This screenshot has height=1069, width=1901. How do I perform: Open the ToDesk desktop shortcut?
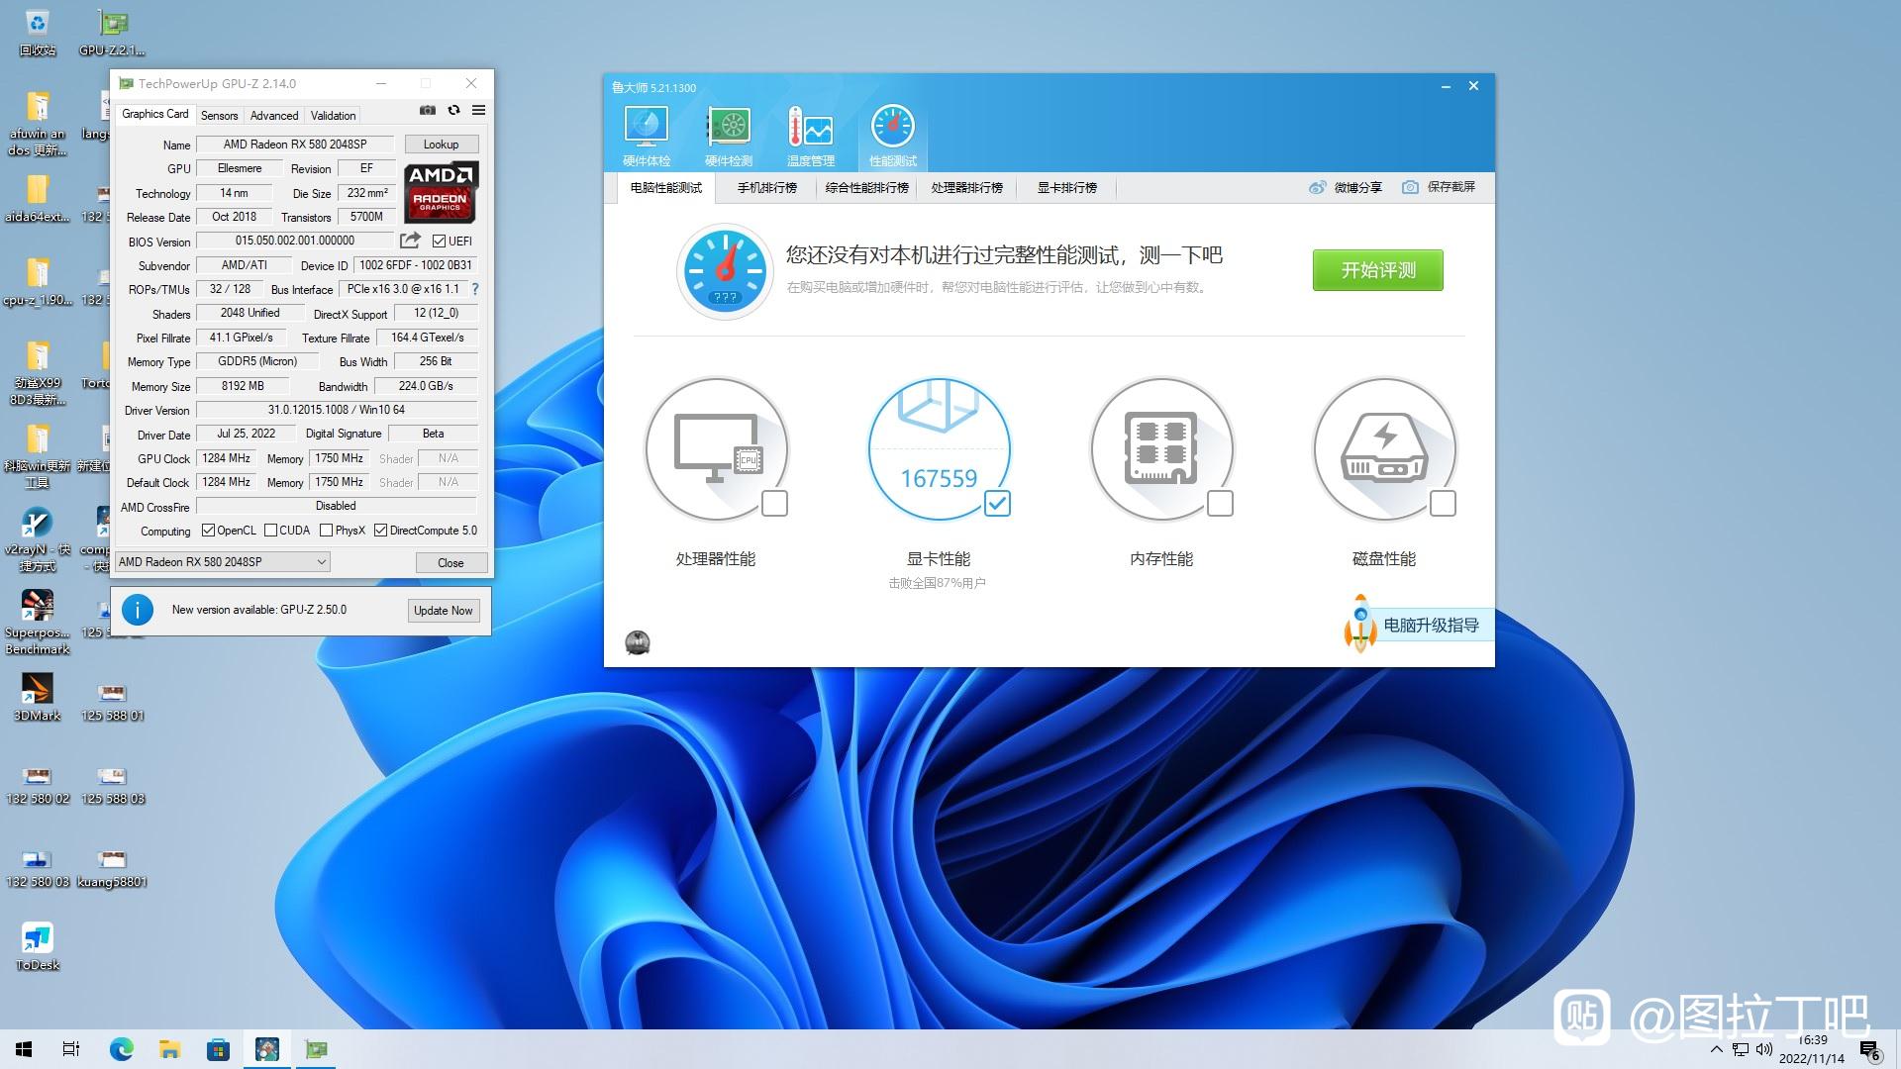[x=38, y=946]
